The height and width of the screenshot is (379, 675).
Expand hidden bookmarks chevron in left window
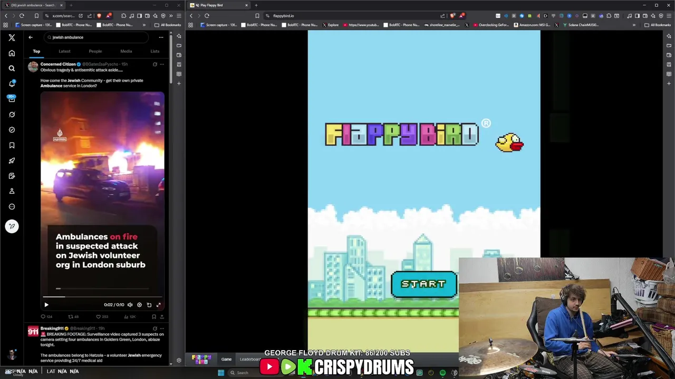pyautogui.click(x=144, y=25)
